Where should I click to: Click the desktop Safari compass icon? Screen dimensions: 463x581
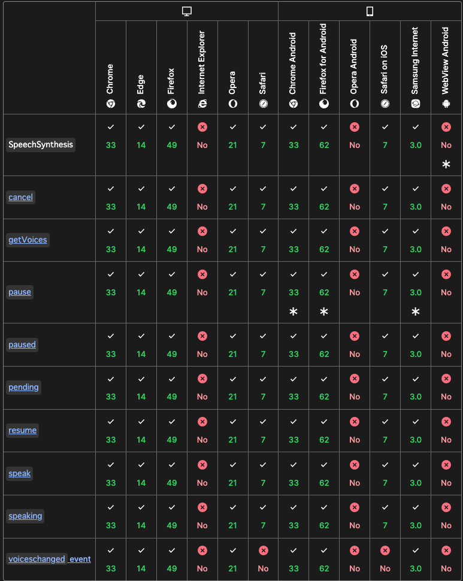263,104
